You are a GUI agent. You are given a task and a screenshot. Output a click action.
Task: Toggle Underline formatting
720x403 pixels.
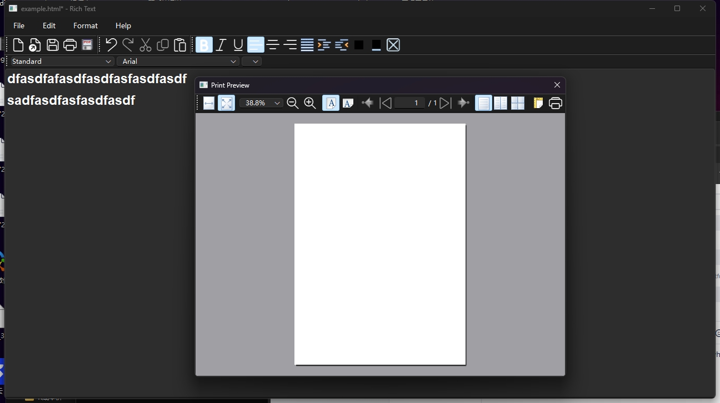pyautogui.click(x=238, y=45)
